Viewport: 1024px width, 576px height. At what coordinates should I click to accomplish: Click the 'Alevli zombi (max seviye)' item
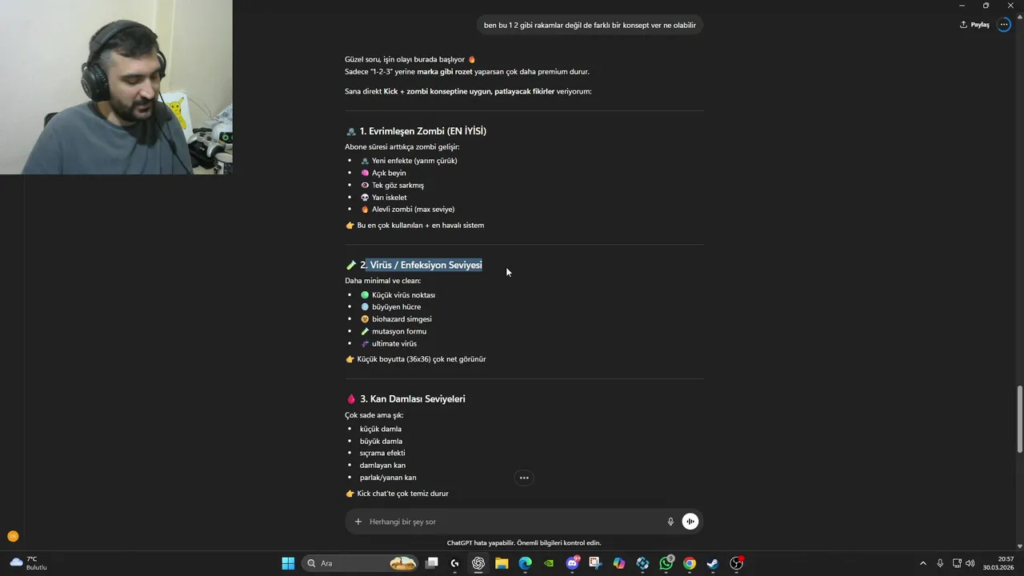coord(413,210)
